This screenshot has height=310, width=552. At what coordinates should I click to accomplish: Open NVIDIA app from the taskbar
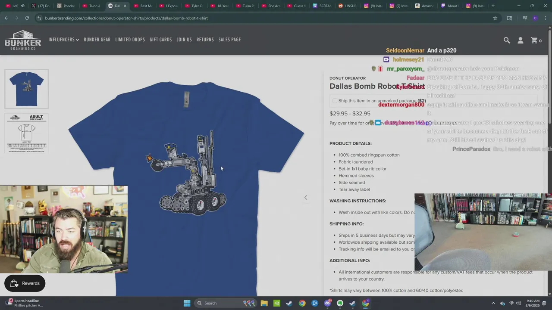[x=276, y=303]
